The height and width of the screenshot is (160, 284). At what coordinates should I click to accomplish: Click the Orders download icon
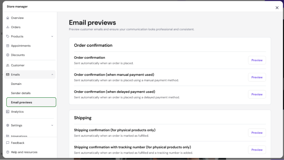click(x=8, y=27)
